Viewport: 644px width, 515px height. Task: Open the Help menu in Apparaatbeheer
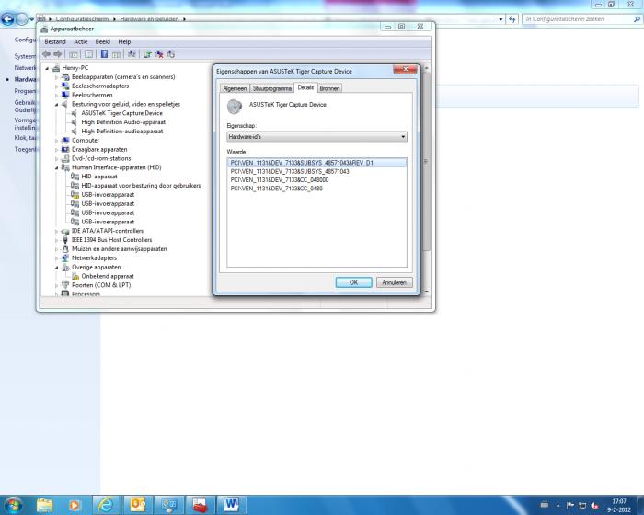coord(124,42)
